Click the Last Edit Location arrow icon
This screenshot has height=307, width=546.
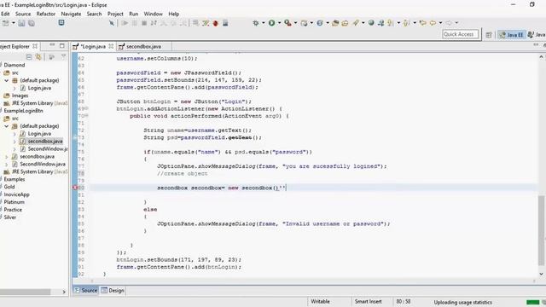point(423,23)
